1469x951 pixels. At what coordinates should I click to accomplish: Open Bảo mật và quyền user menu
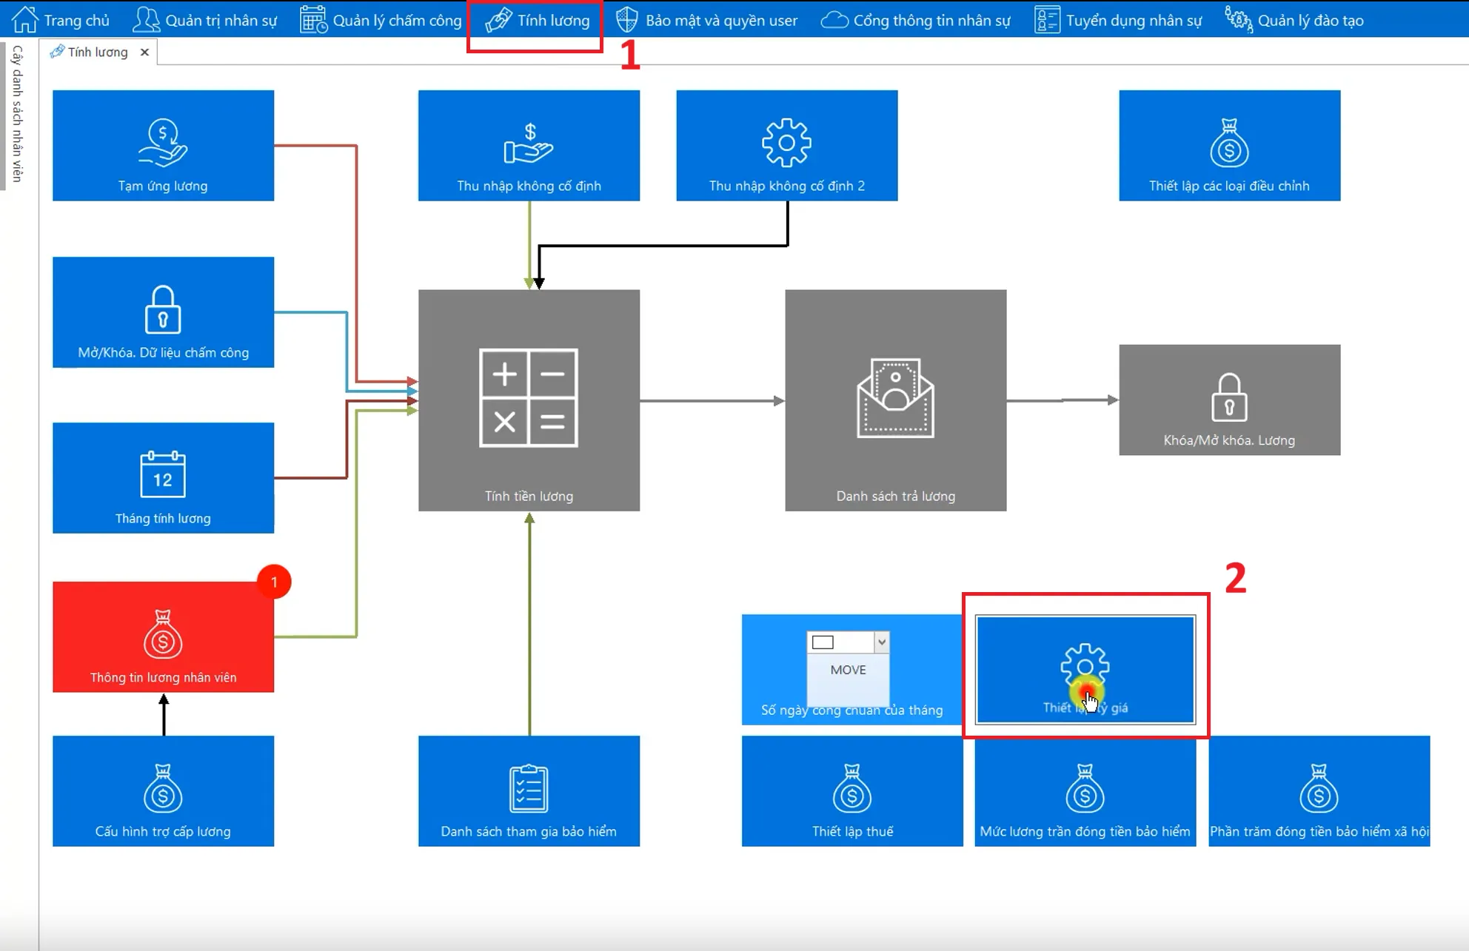[x=706, y=20]
